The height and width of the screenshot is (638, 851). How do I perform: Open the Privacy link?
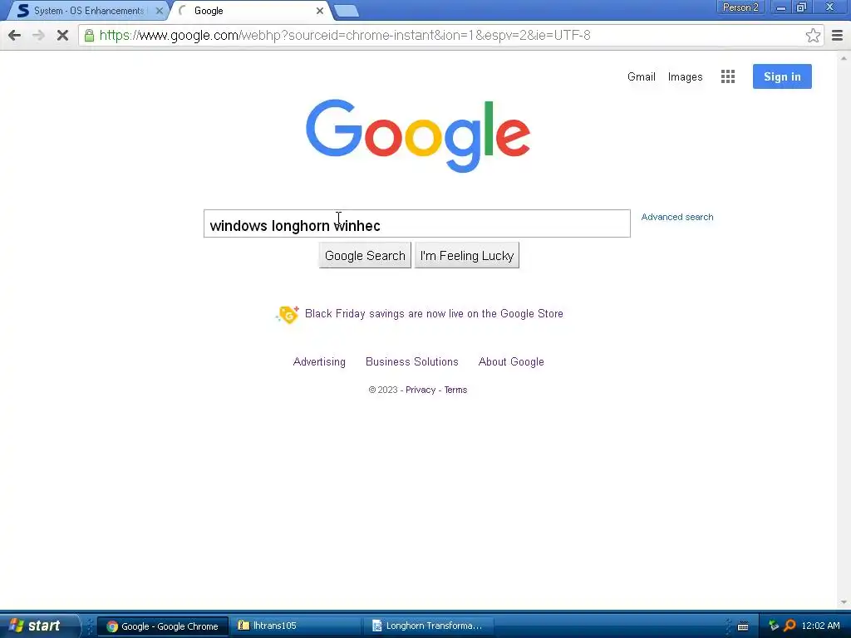point(420,390)
